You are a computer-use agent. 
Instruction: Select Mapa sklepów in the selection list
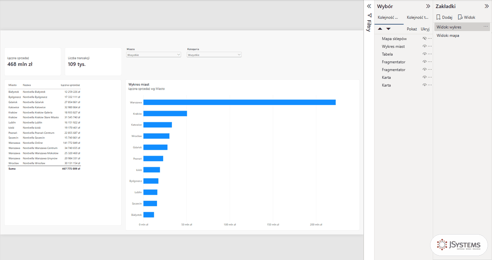click(394, 39)
